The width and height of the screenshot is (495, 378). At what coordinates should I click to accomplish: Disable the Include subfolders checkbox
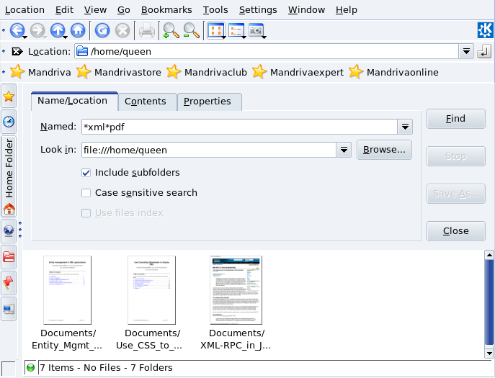click(x=86, y=173)
